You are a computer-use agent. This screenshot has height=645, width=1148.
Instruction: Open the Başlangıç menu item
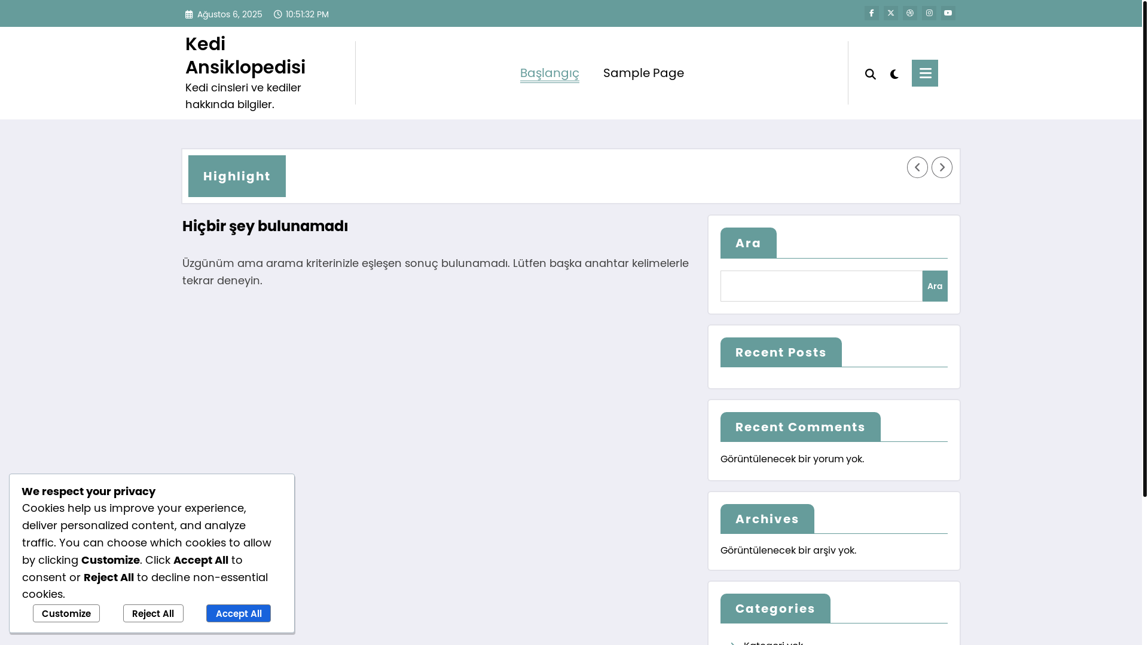pos(549,73)
